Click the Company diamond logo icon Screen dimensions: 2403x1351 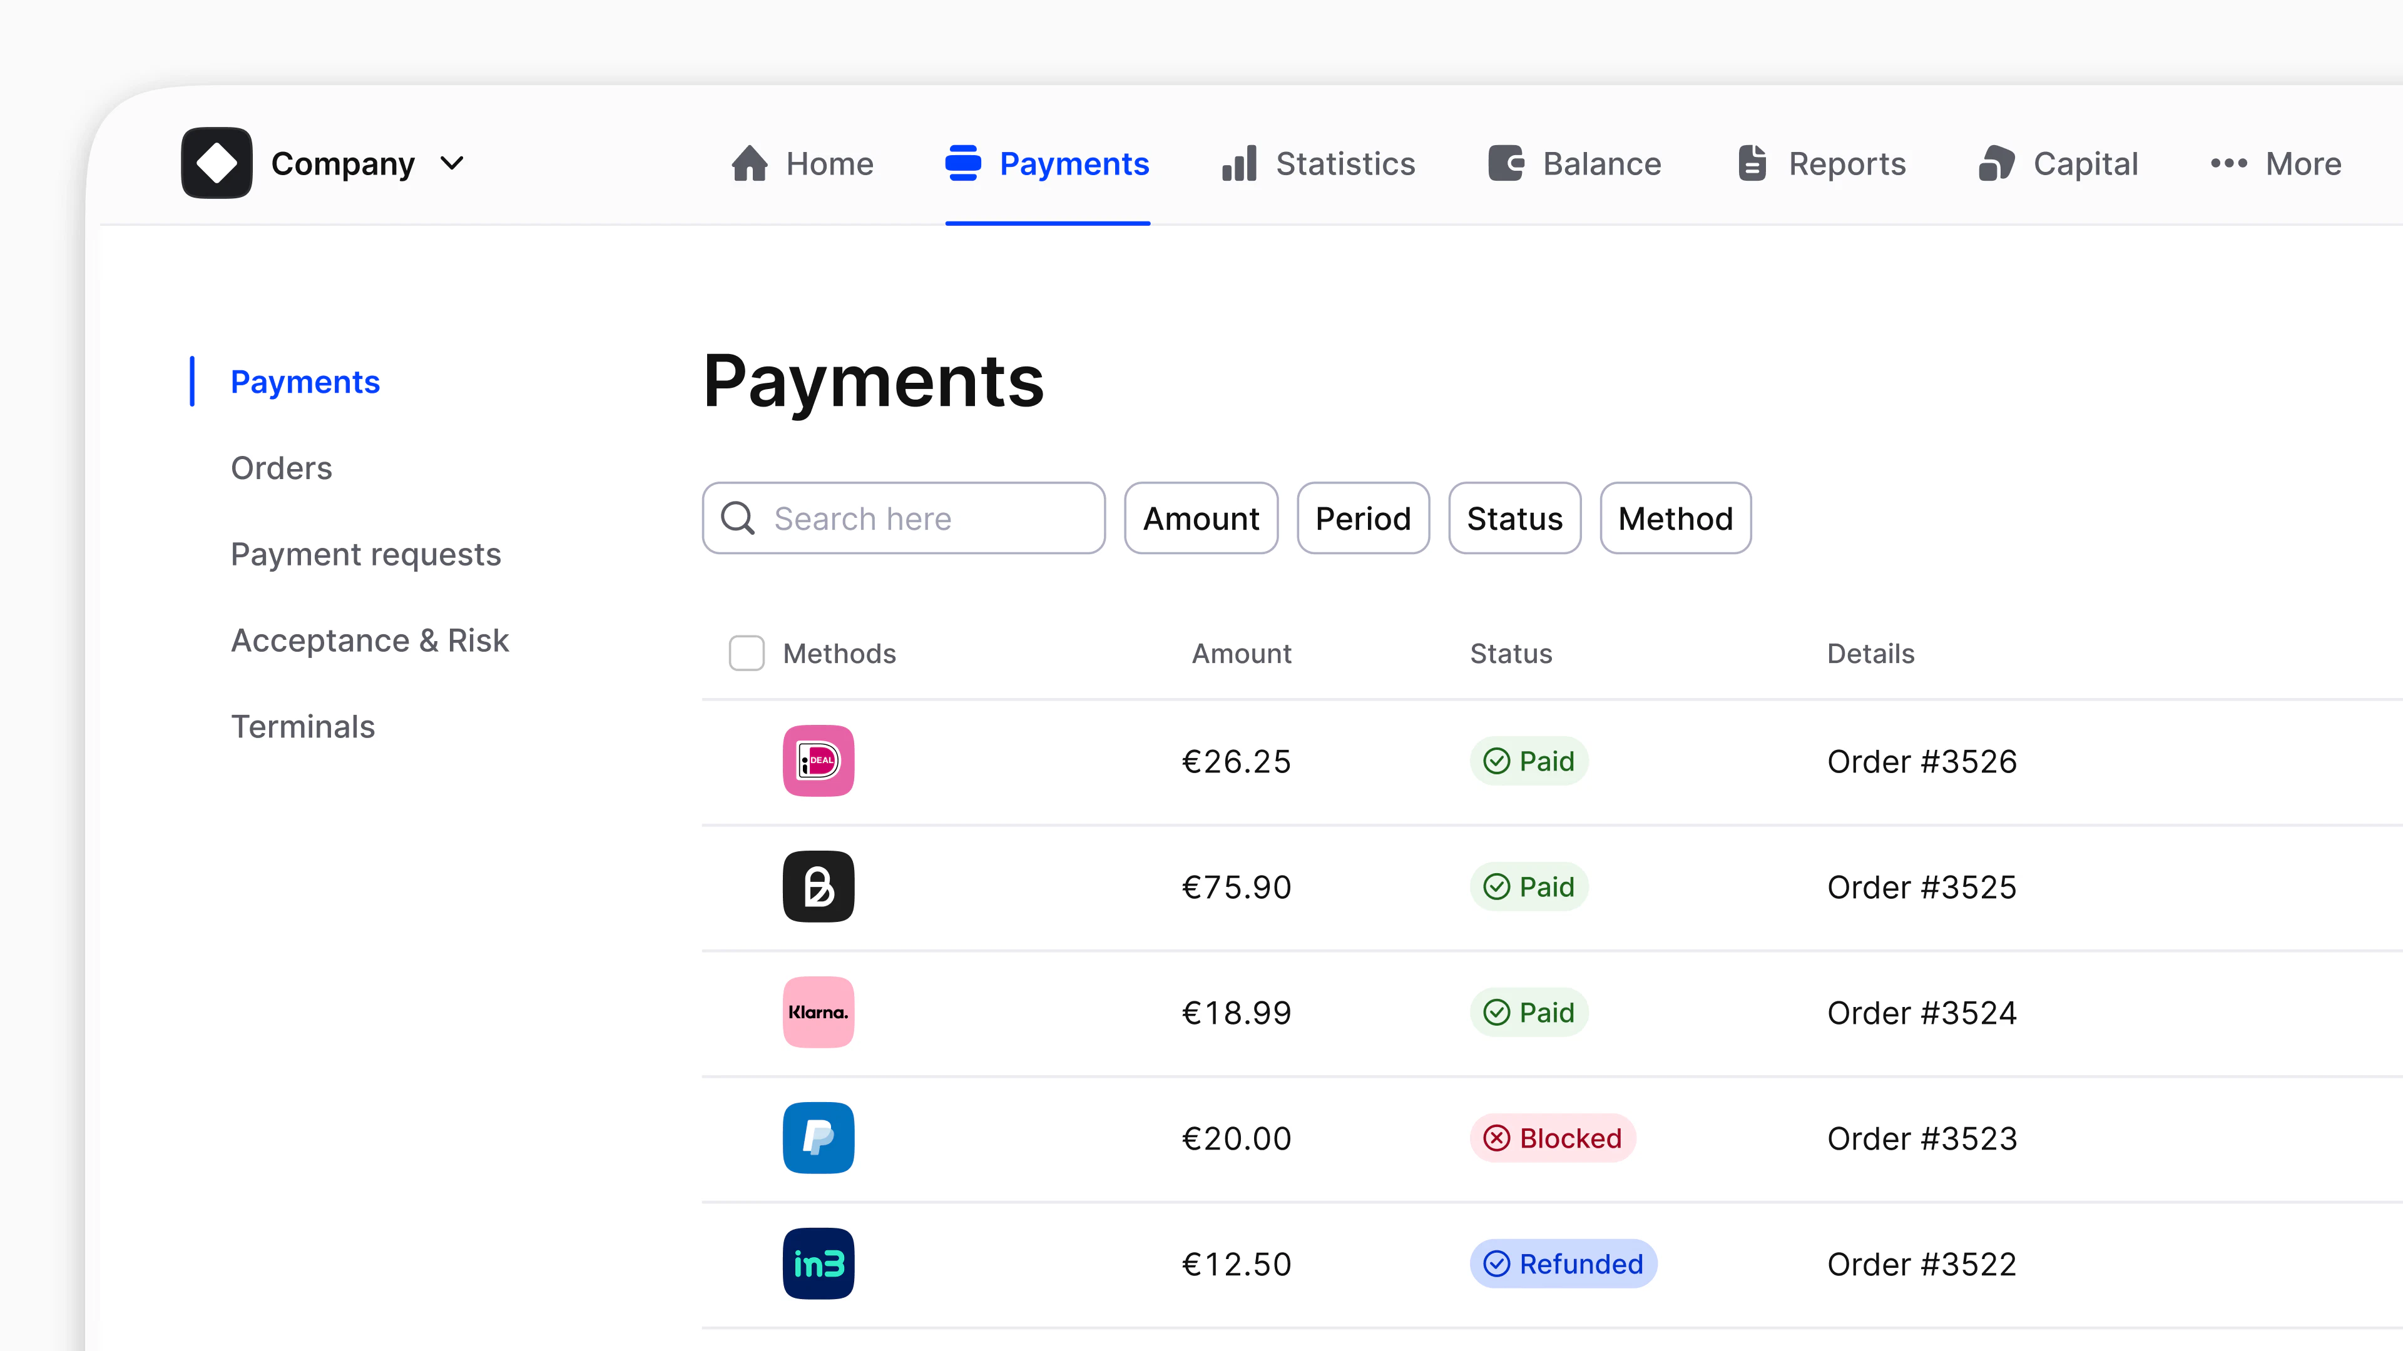[217, 163]
